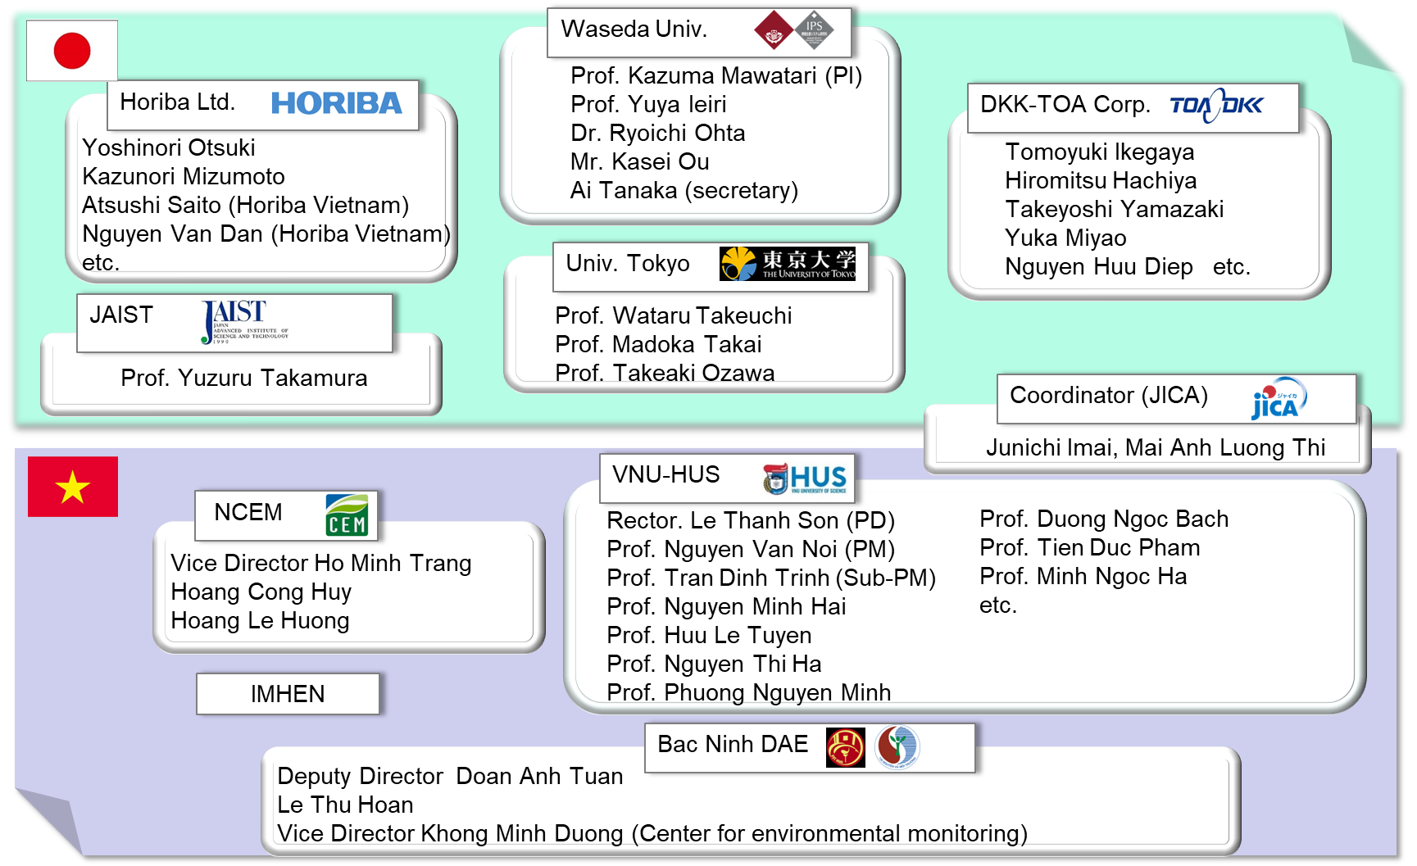Viewport: 1417px width, 866px height.
Task: Click Vice Director Ho Minh Trang
Action: pos(320,564)
